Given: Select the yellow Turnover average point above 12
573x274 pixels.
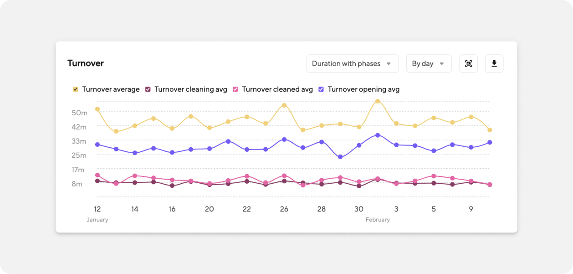Looking at the screenshot, I should [97, 109].
